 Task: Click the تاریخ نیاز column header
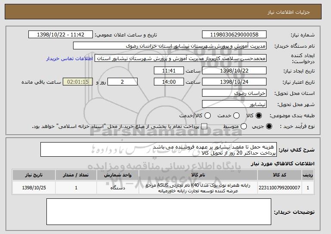pos(34,175)
